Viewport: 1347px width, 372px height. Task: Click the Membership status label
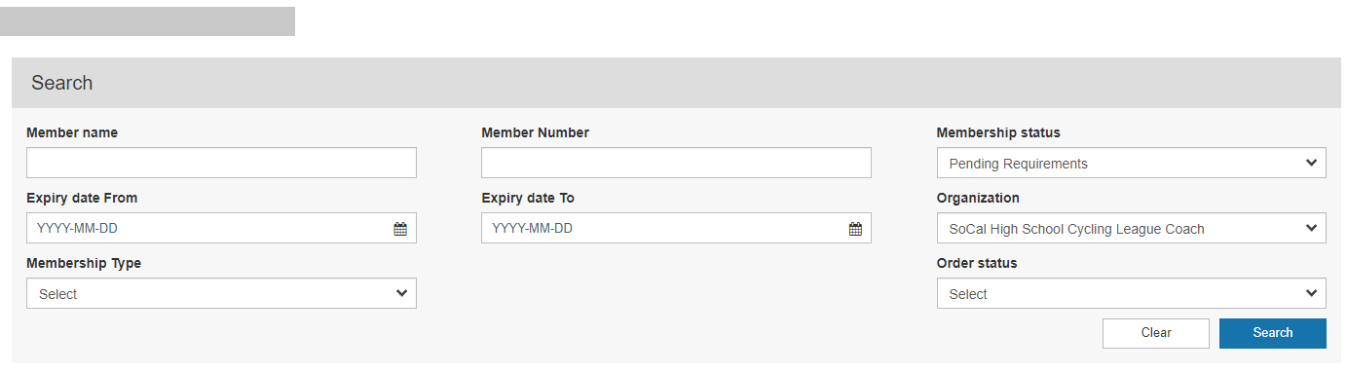(998, 132)
